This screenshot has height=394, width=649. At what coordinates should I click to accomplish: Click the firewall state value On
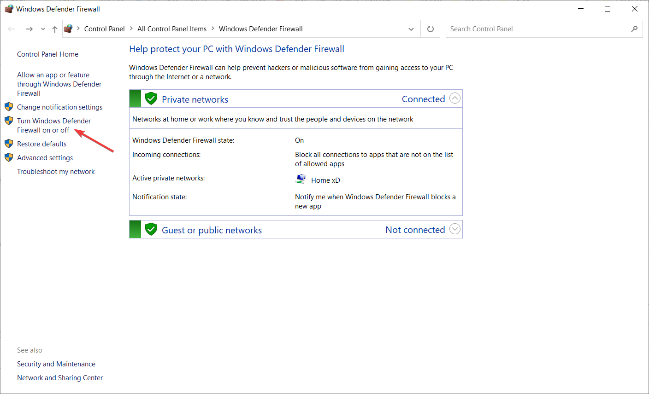tap(299, 140)
